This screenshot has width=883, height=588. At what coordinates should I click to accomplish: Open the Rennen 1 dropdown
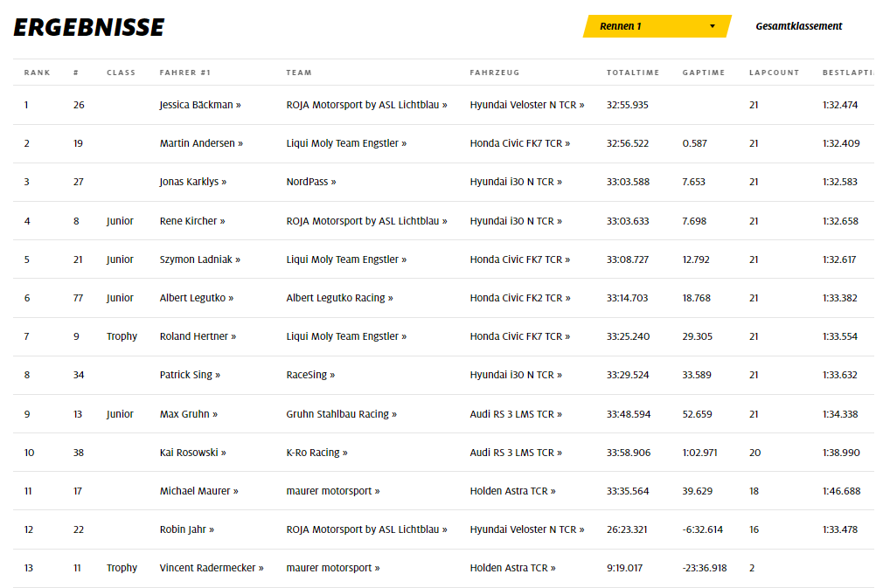coord(657,26)
